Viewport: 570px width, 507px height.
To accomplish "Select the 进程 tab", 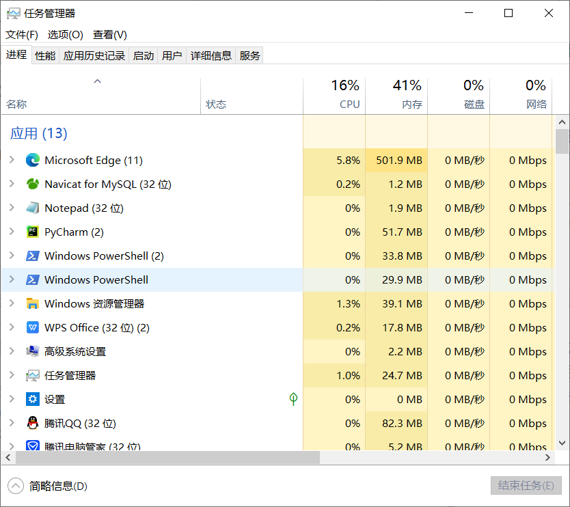I will [x=16, y=55].
